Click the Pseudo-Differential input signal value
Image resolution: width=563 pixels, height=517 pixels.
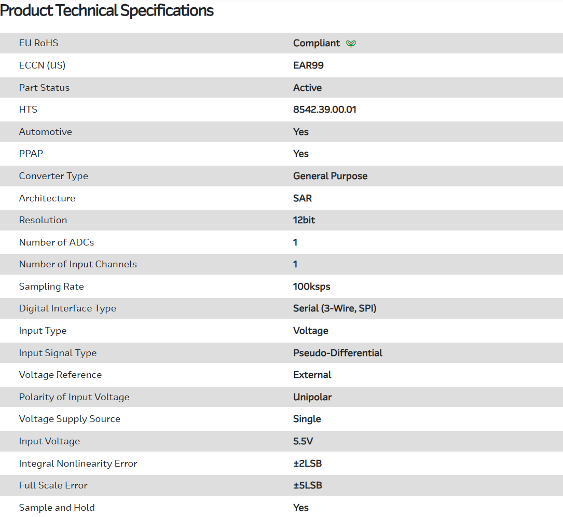[338, 353]
